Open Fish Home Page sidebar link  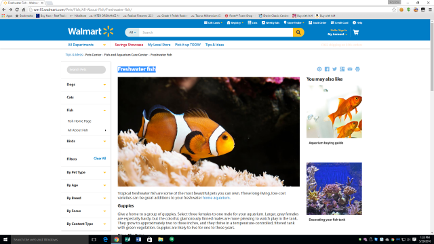tap(79, 121)
